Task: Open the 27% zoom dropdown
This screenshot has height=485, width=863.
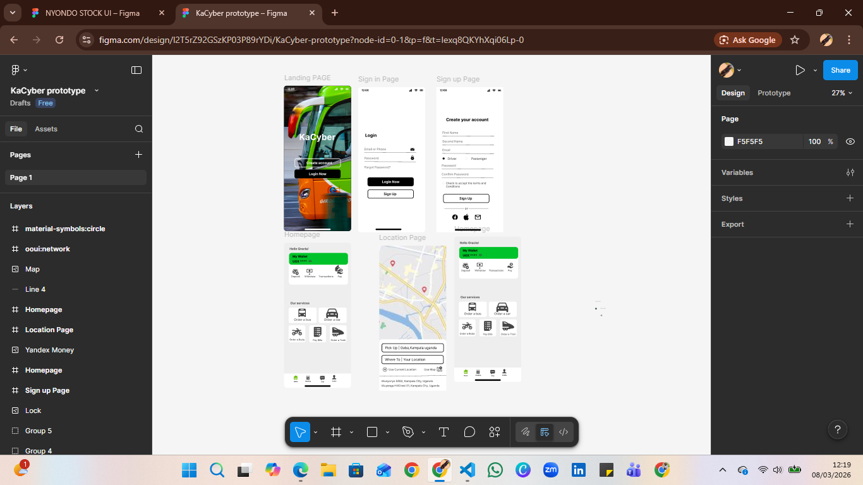Action: click(x=842, y=93)
